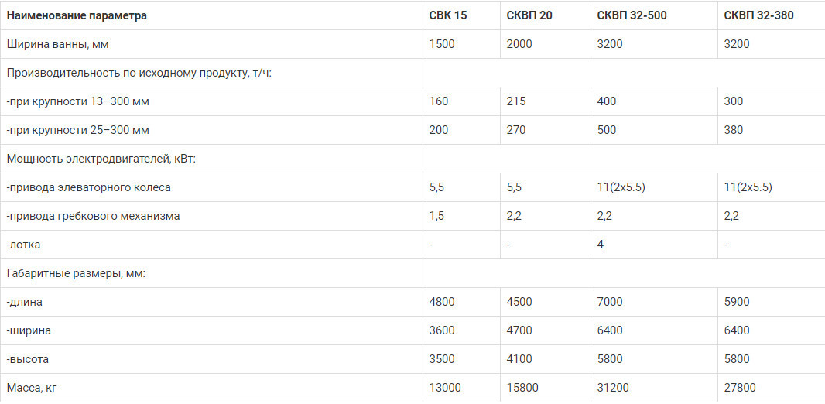This screenshot has height=404, width=825.
Task: Click the length value 7000
Action: (611, 302)
